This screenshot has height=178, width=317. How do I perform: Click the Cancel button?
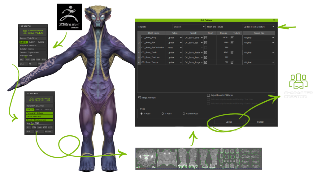tap(260, 122)
